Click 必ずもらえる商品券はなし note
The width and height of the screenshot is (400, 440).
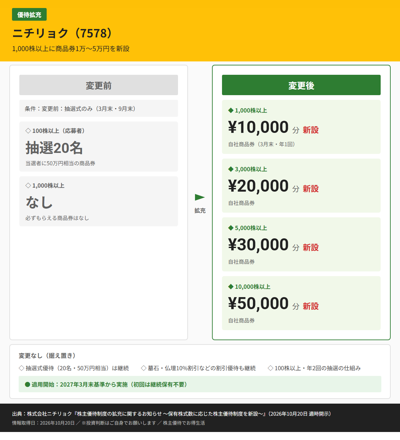click(x=57, y=218)
